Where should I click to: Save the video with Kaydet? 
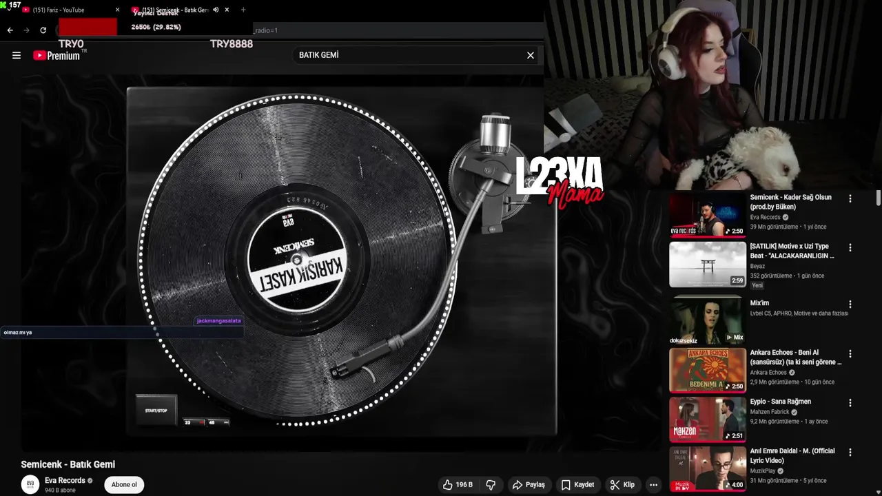(x=577, y=485)
